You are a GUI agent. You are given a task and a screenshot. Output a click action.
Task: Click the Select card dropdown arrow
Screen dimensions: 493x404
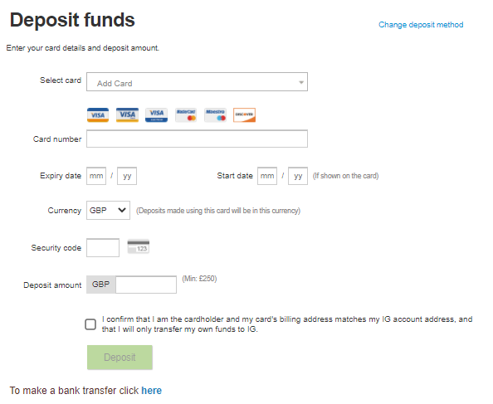click(301, 82)
